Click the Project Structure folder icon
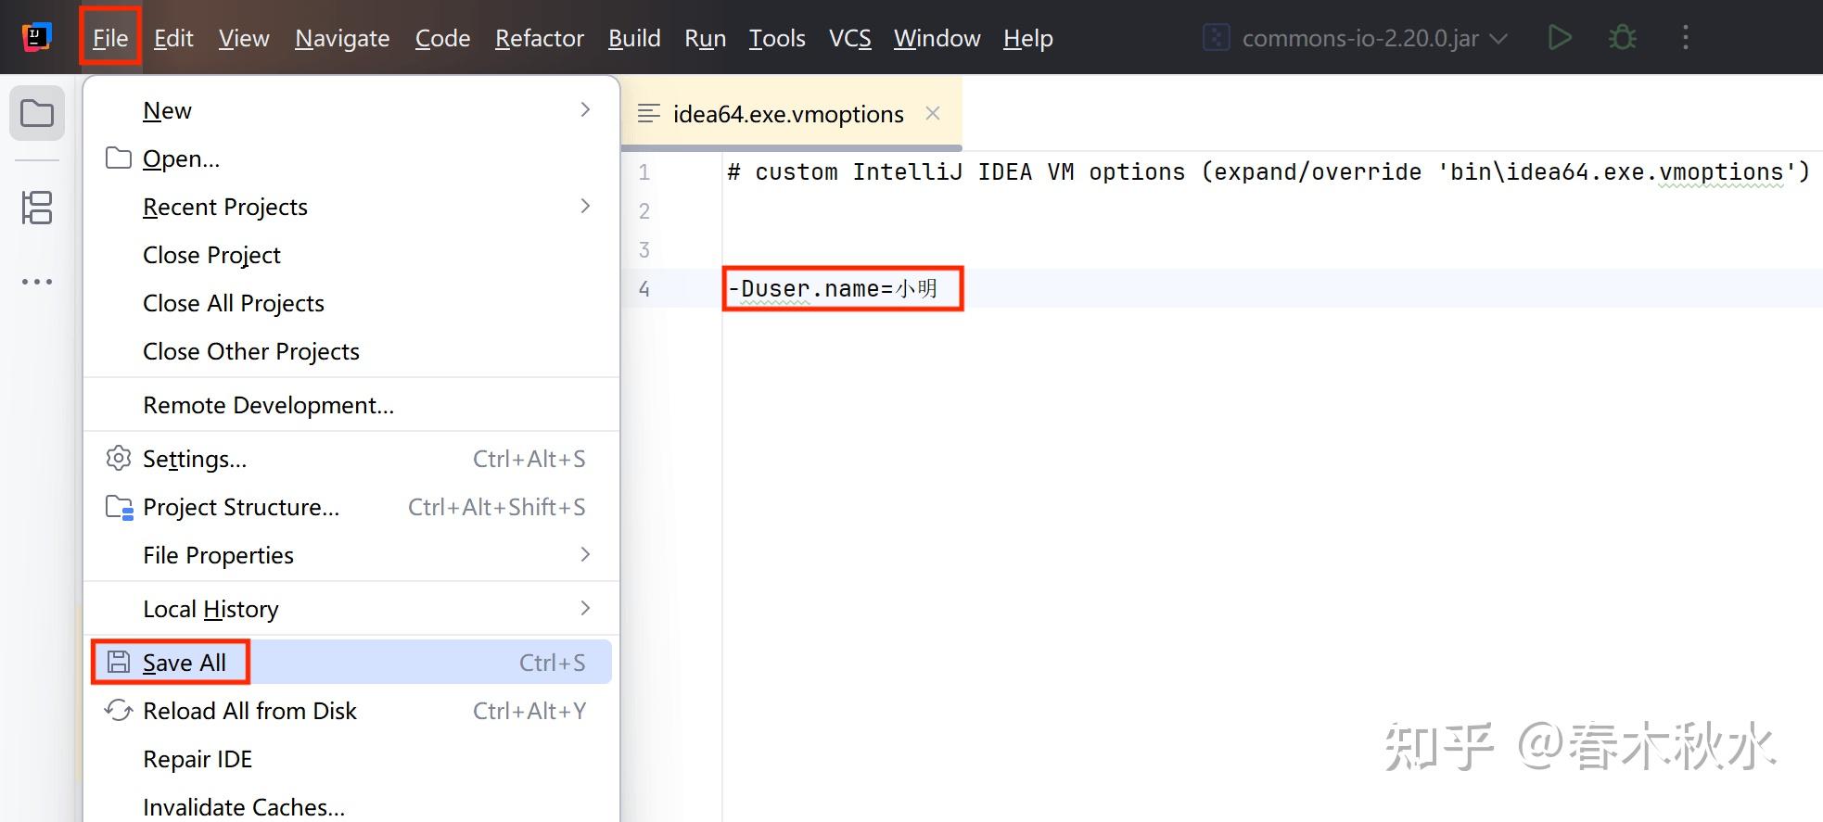 (119, 507)
